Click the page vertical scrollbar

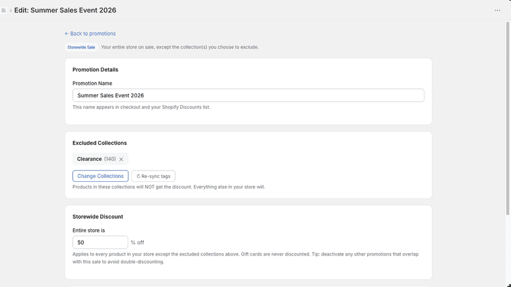[507, 118]
